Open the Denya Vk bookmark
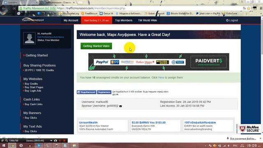Screen dimensions: 263x148 106,14
